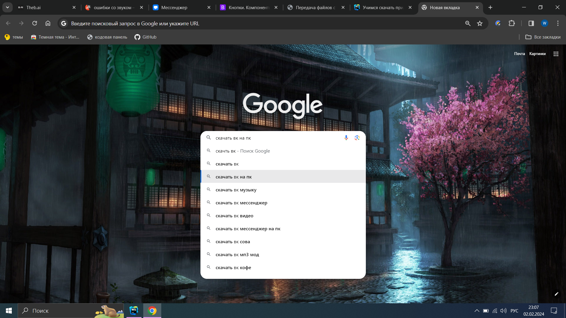
Task: Open the profile avatar W menu
Action: tap(544, 23)
